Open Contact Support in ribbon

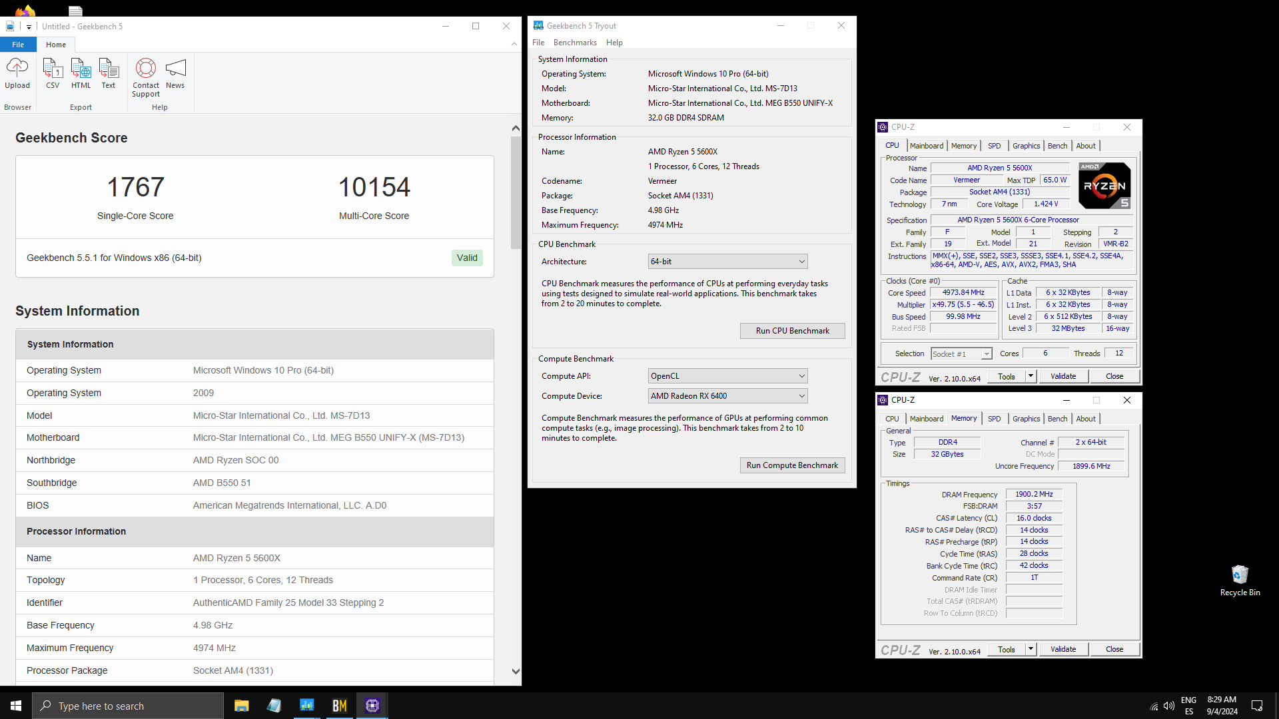146,77
